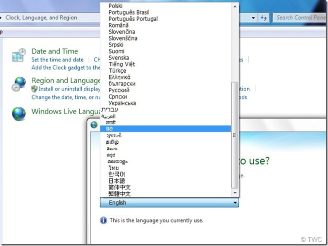Click the Date and Time calendar icon
This screenshot has width=328, height=246.
click(19, 55)
